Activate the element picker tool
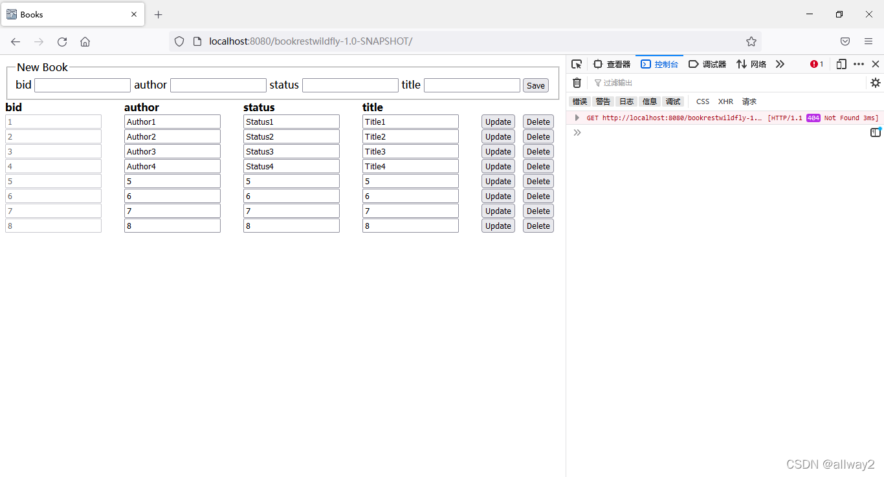 tap(577, 64)
